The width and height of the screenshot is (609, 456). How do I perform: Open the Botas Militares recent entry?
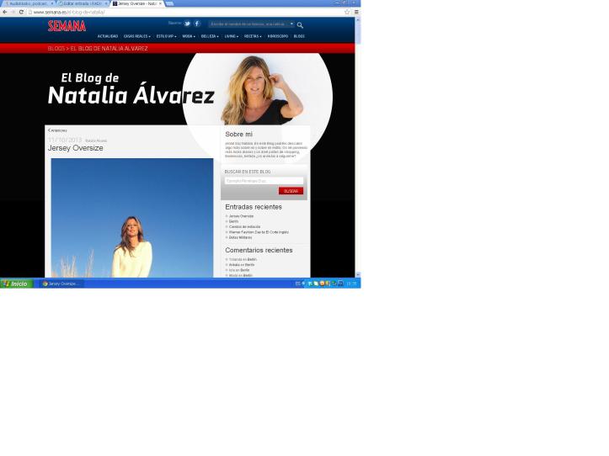[240, 237]
